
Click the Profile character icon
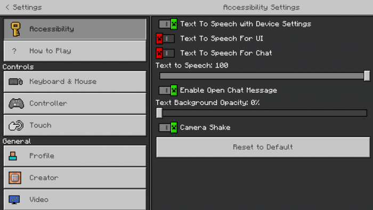click(13, 156)
